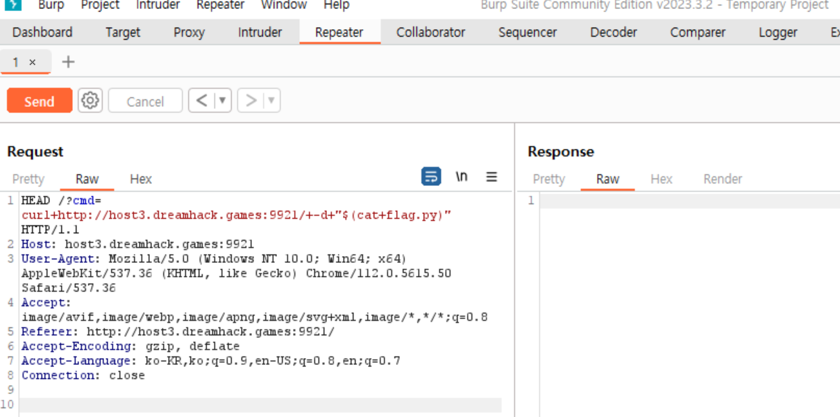
Task: Click the Accept header name
Action: point(47,303)
